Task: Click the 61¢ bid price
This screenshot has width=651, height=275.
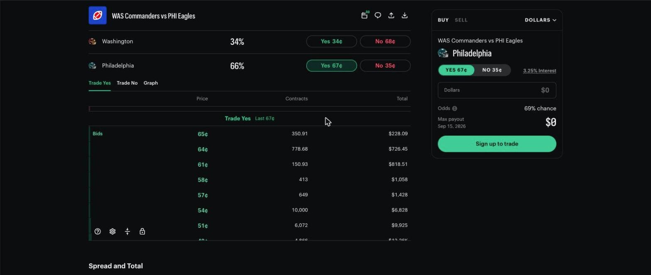Action: click(x=203, y=165)
